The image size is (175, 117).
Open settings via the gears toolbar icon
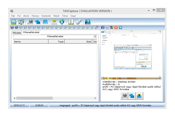pos(79,22)
